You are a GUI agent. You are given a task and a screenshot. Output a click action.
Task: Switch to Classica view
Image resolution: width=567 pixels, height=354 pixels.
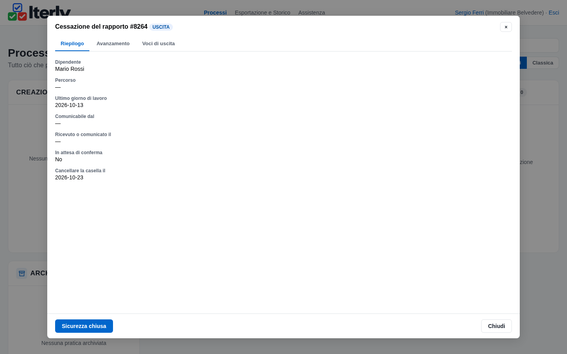point(543,63)
